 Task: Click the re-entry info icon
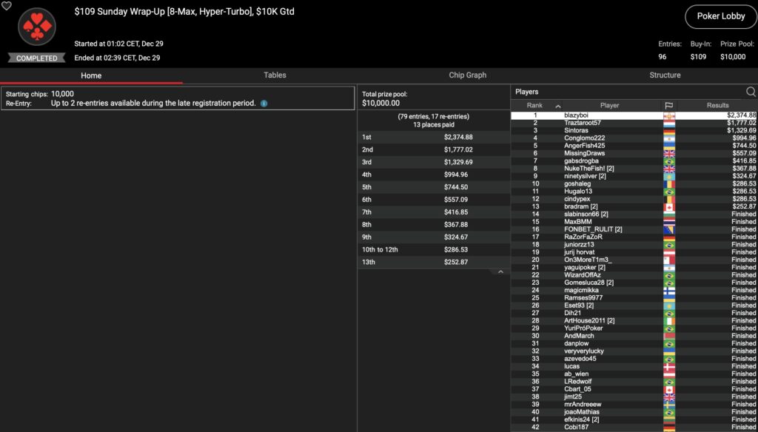264,104
